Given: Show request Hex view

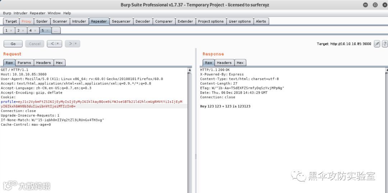Looking at the screenshot, I should (x=59, y=62).
